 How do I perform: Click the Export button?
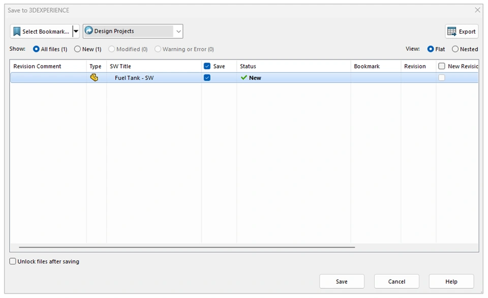(462, 32)
